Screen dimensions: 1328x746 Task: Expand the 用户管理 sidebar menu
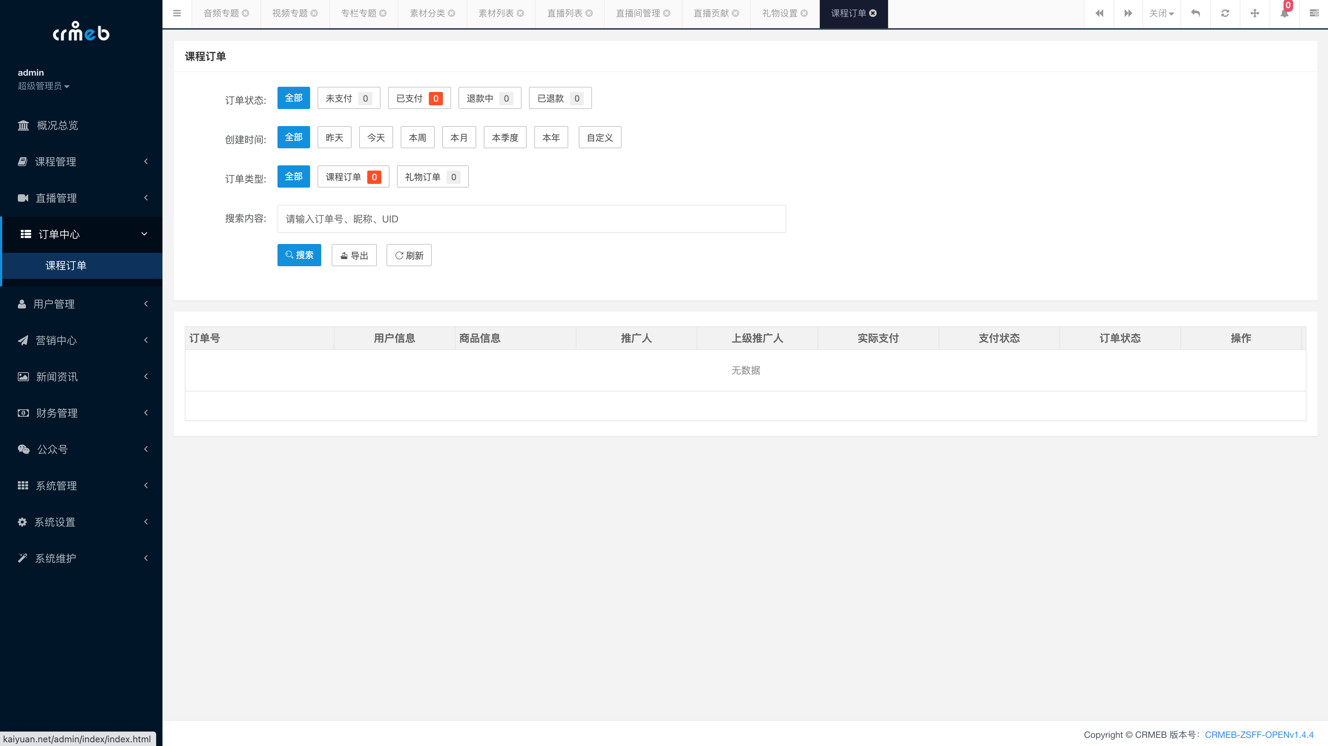pyautogui.click(x=81, y=304)
